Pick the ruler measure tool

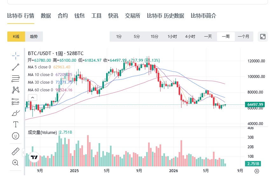[16, 151]
